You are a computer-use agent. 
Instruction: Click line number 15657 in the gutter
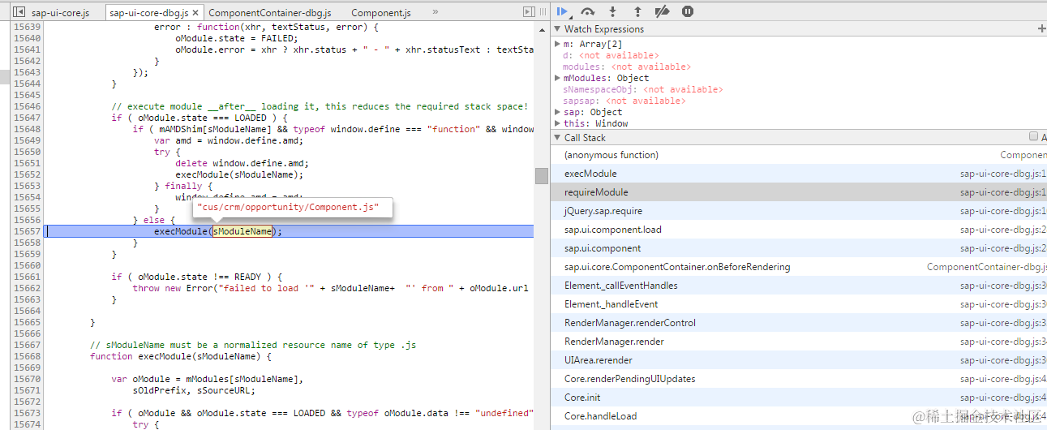(27, 231)
